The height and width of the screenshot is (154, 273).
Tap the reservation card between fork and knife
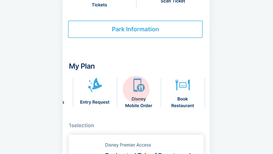(x=183, y=85)
